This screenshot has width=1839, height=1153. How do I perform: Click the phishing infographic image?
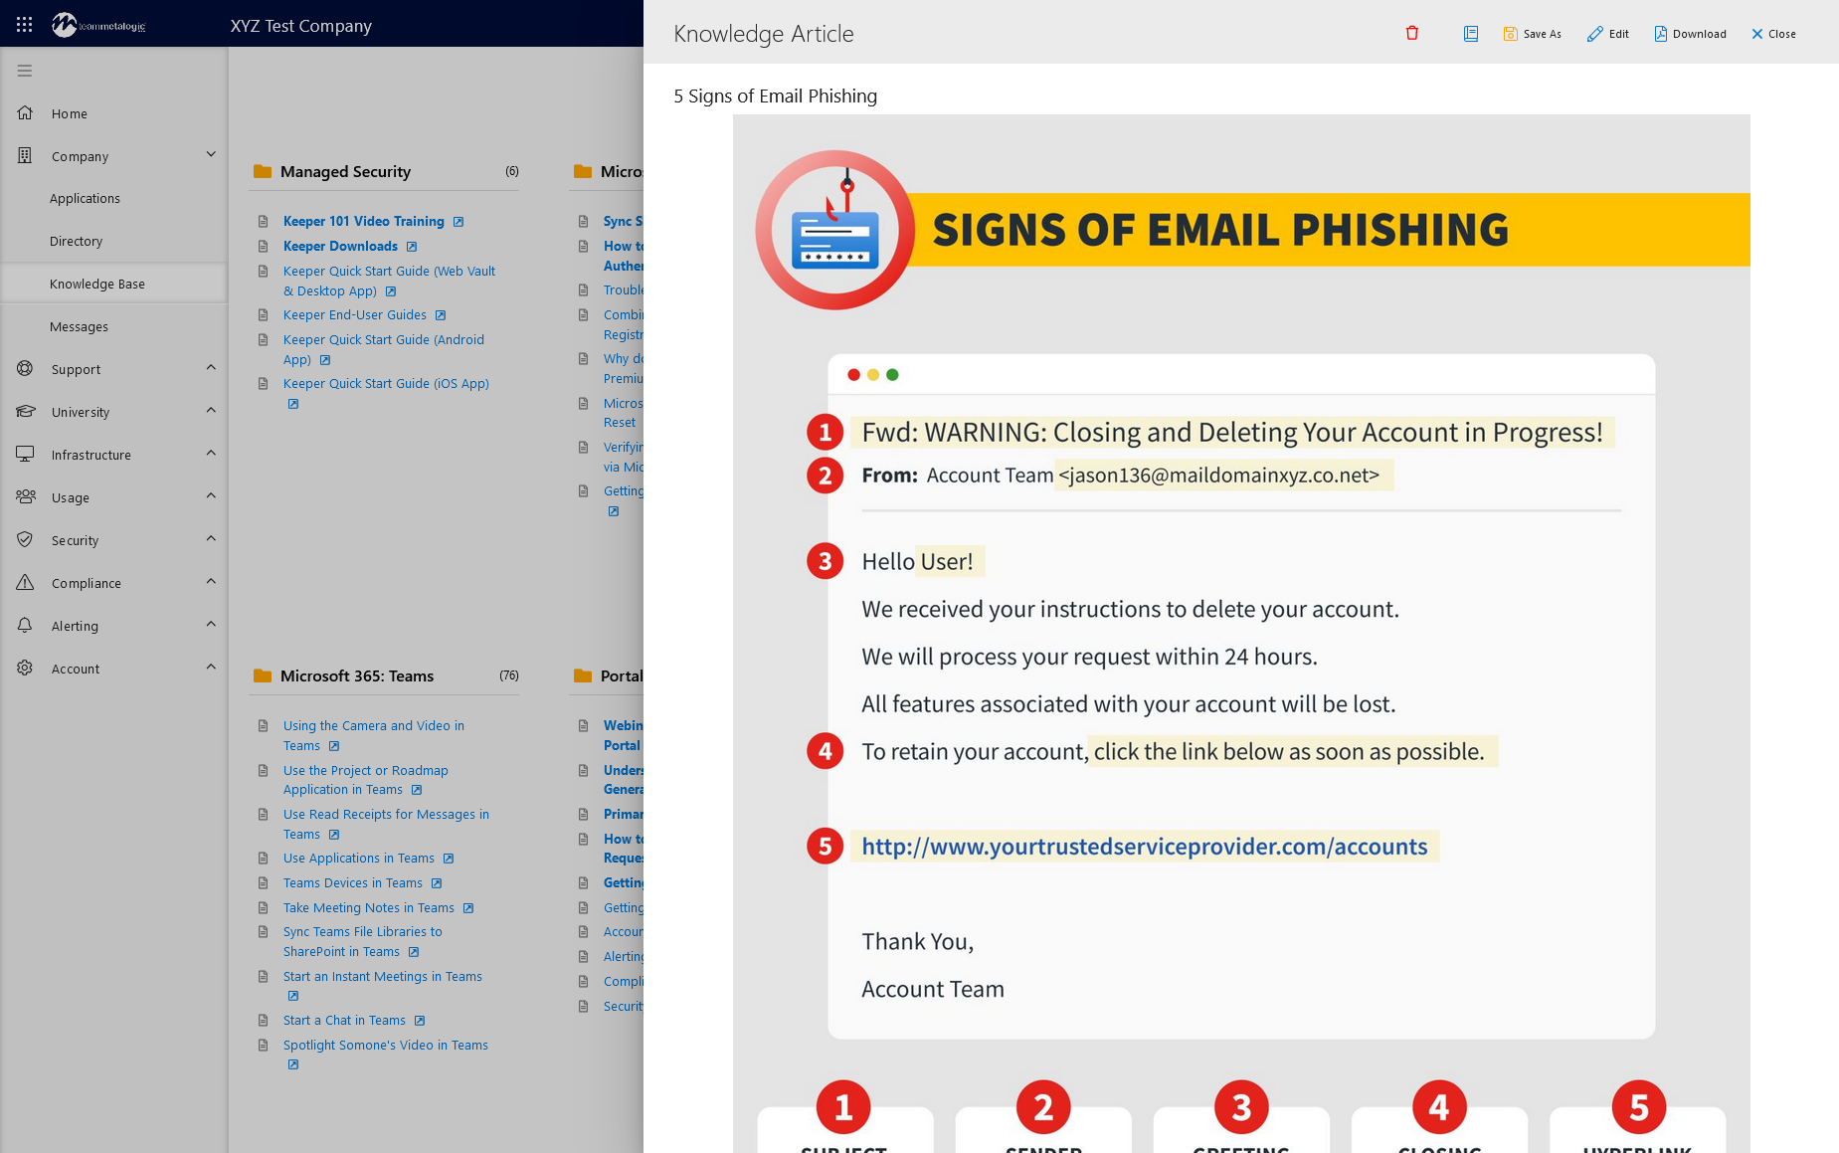1241,634
